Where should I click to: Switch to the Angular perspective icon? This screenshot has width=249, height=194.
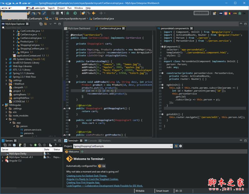click(x=226, y=13)
